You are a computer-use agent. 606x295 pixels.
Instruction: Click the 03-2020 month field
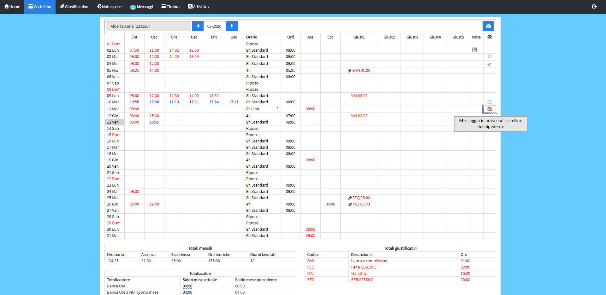pyautogui.click(x=215, y=26)
